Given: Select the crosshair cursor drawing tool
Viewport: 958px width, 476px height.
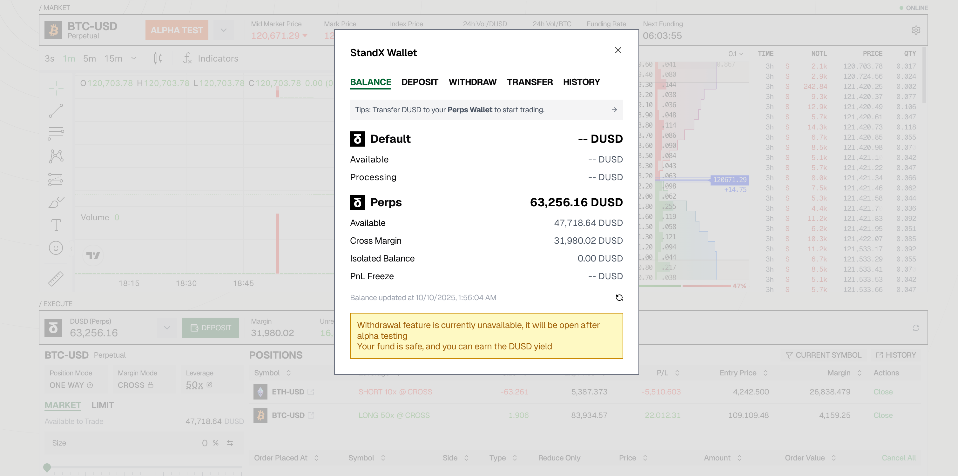Looking at the screenshot, I should (56, 89).
